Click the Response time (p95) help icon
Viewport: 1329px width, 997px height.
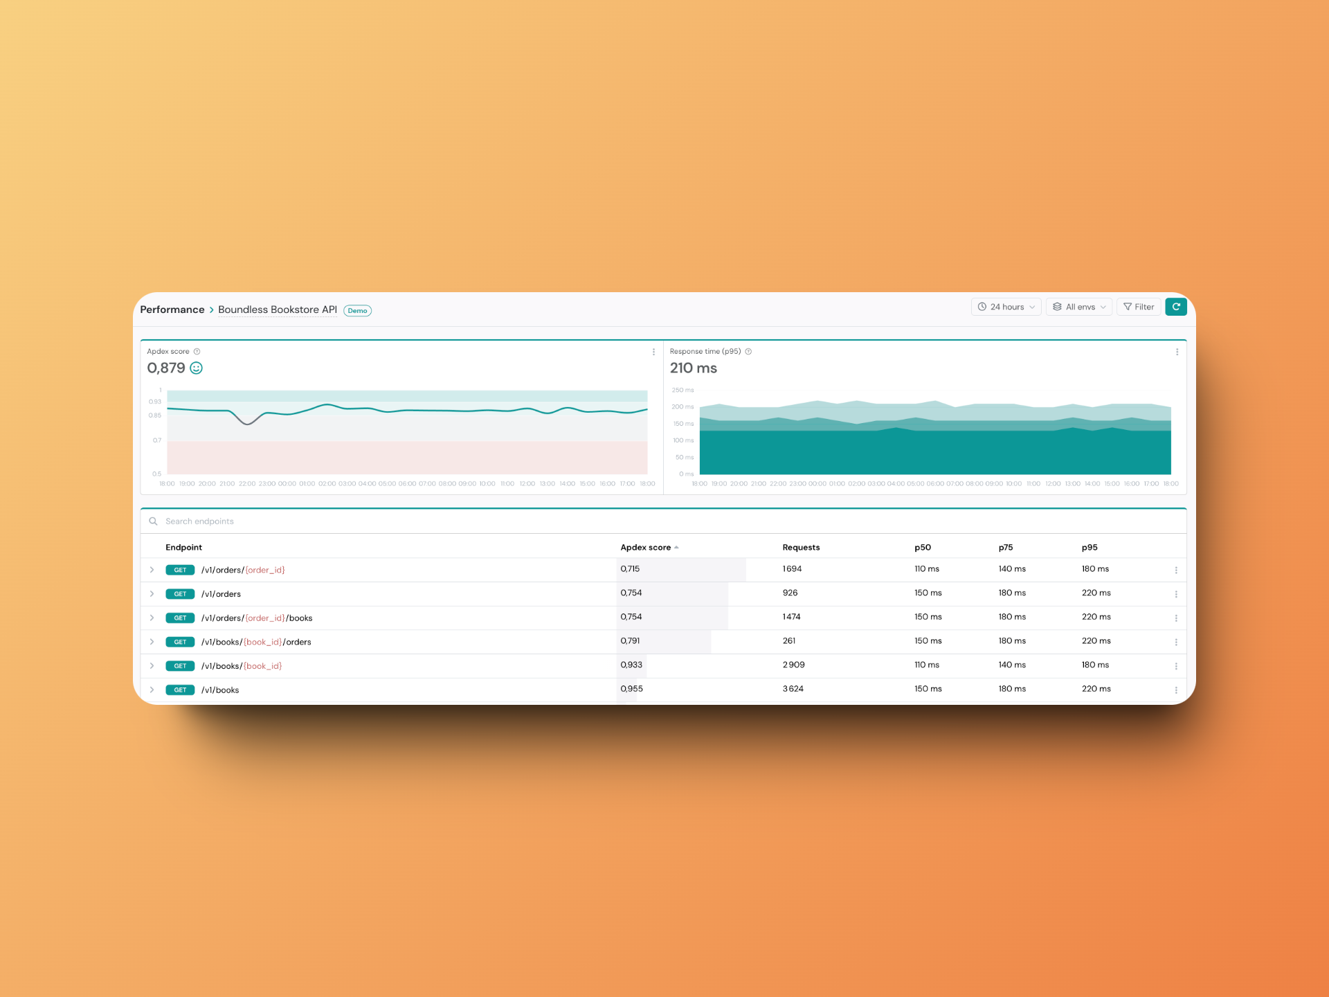748,352
